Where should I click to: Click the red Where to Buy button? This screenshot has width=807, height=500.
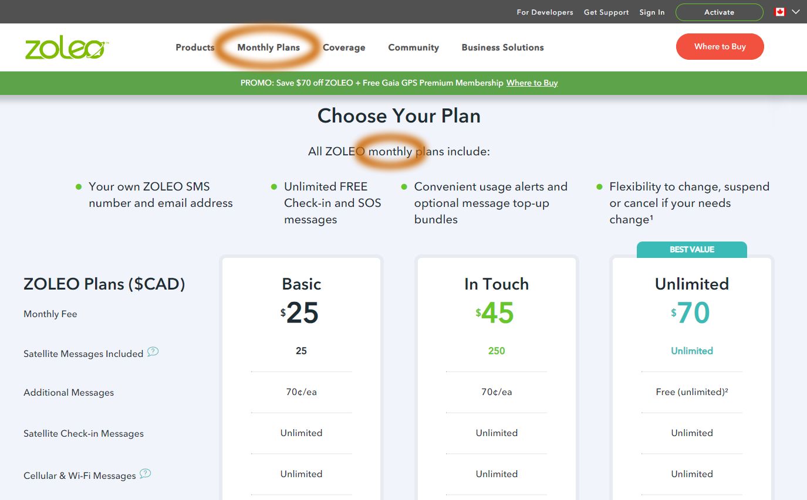click(x=720, y=47)
